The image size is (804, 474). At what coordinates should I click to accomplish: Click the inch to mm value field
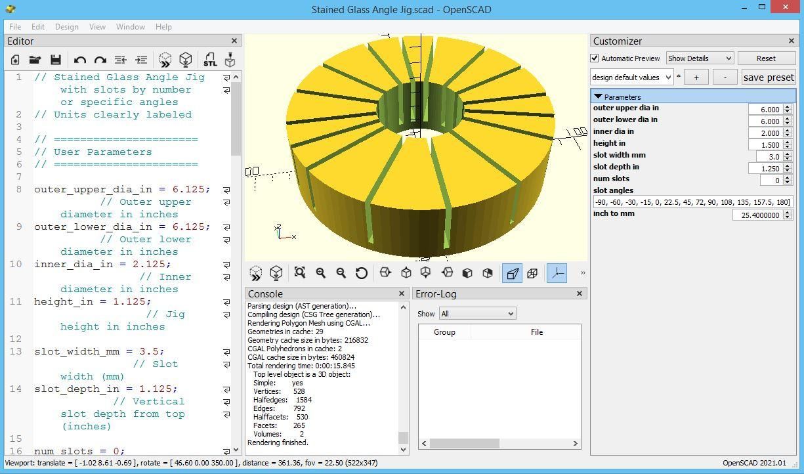point(757,215)
